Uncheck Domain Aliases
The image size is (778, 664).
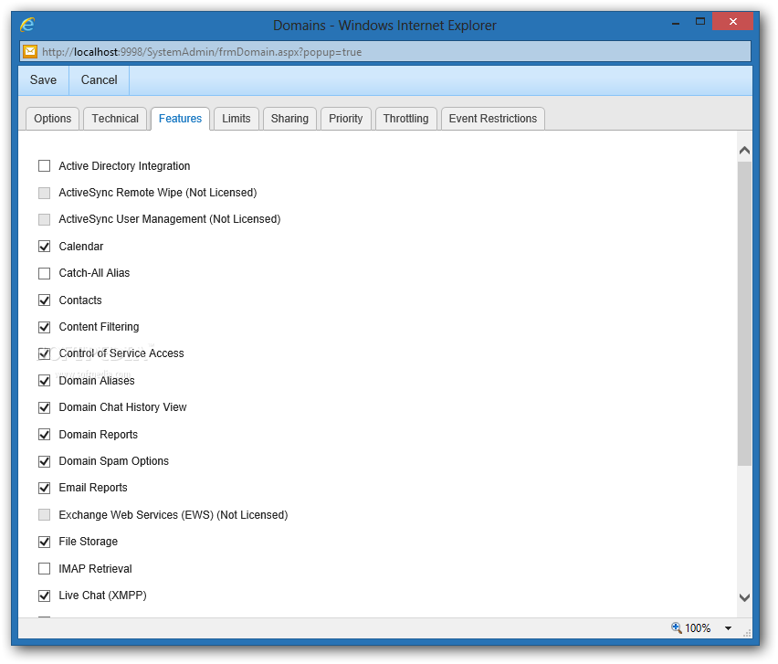[x=44, y=381]
